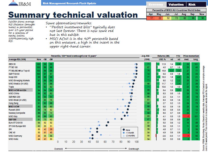The image size is (208, 152).
Task: Click the '-2 months' legend entry
Action: (x=129, y=136)
